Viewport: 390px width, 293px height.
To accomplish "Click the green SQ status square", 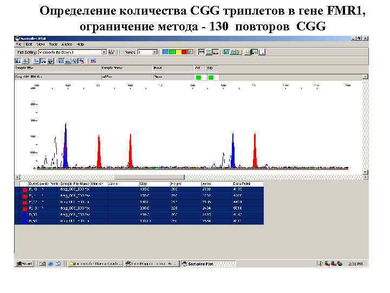I will click(x=211, y=78).
